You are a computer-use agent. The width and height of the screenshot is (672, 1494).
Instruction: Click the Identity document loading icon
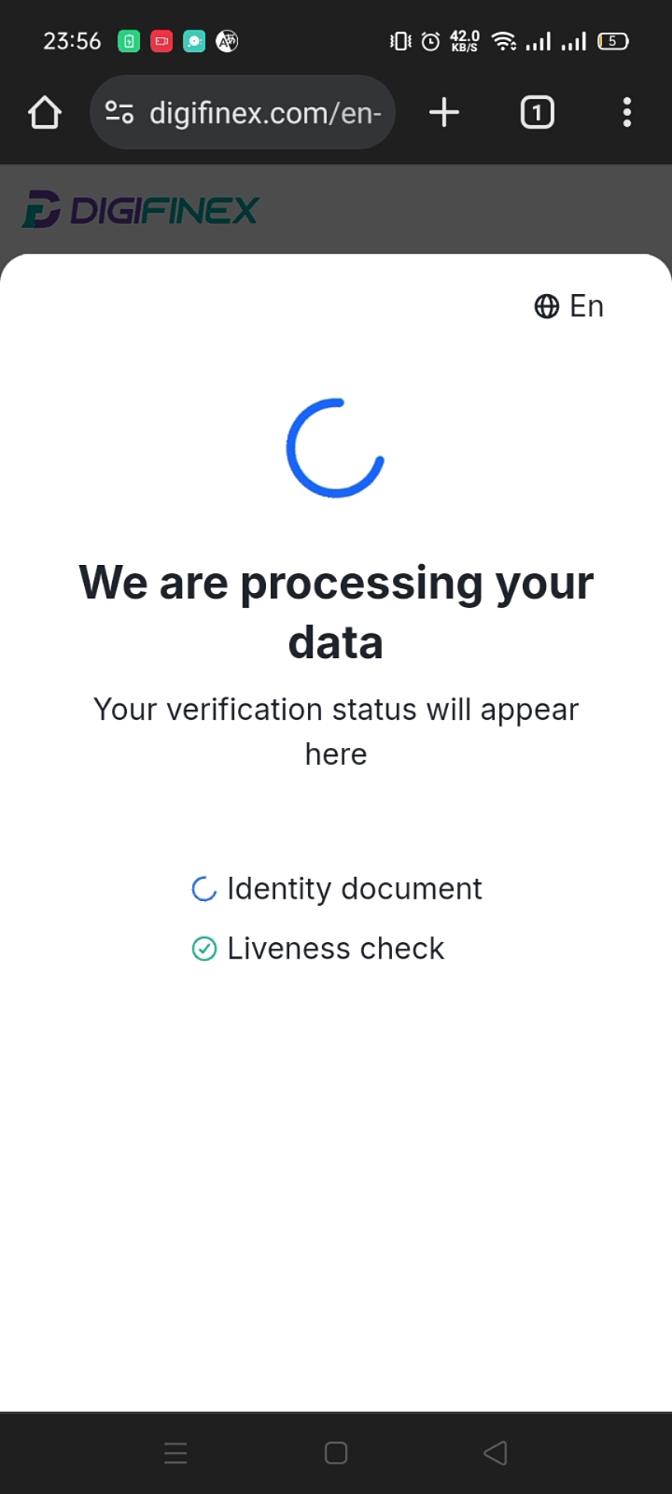(x=203, y=889)
